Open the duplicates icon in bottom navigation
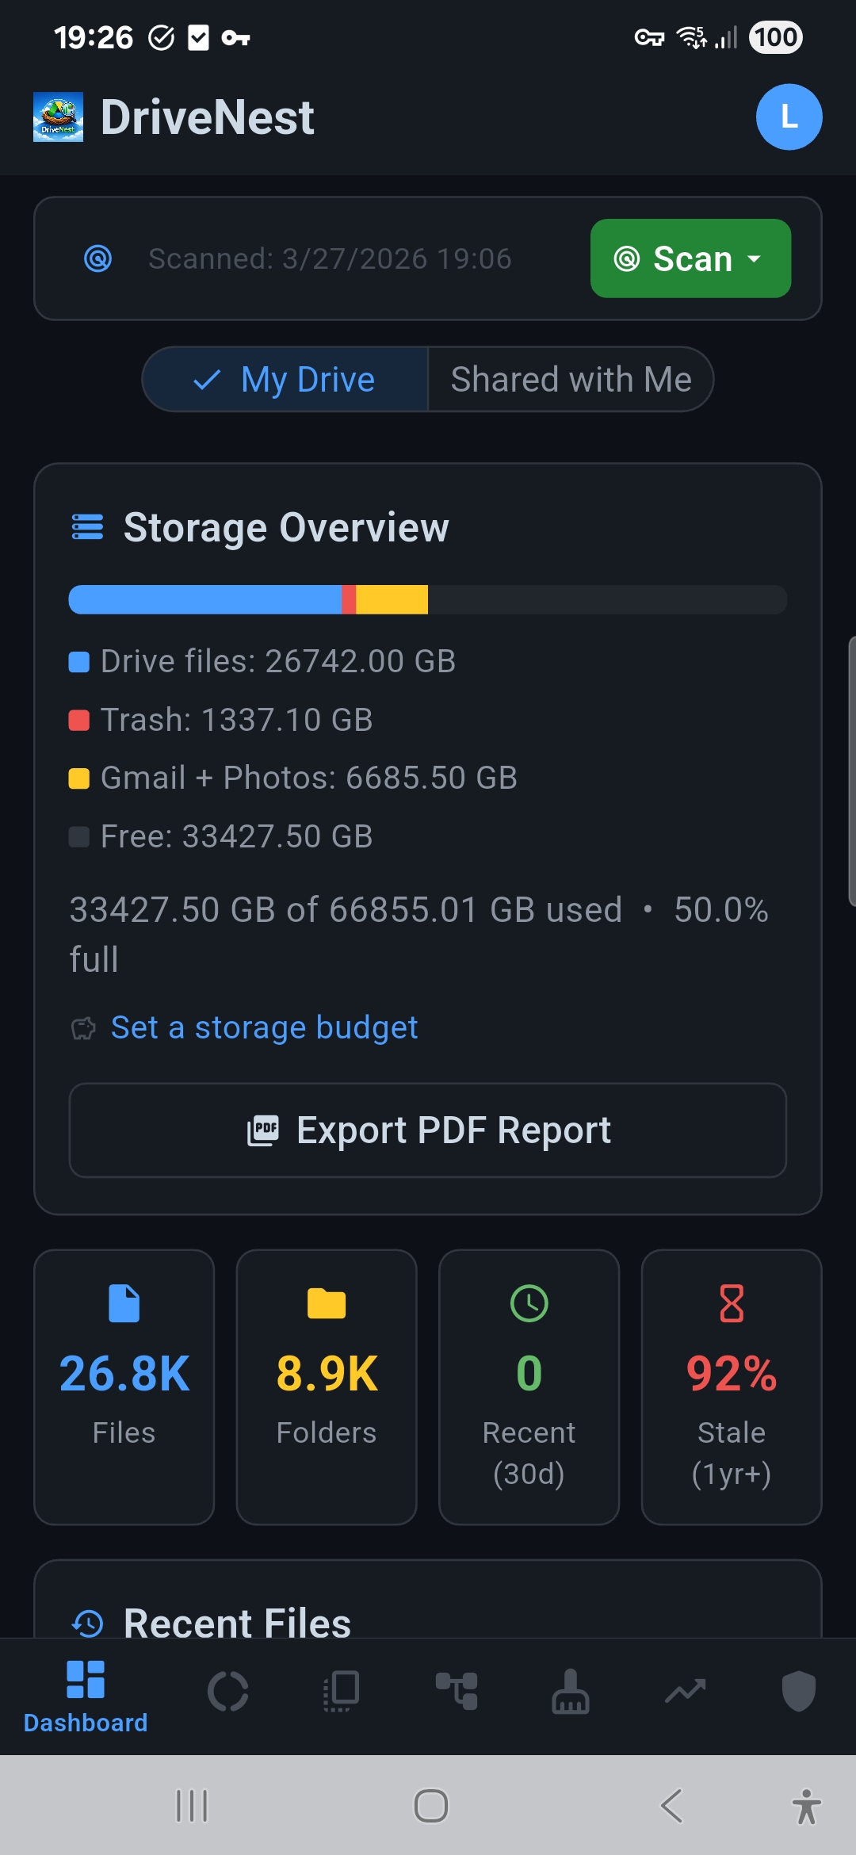The height and width of the screenshot is (1855, 856). coord(342,1692)
